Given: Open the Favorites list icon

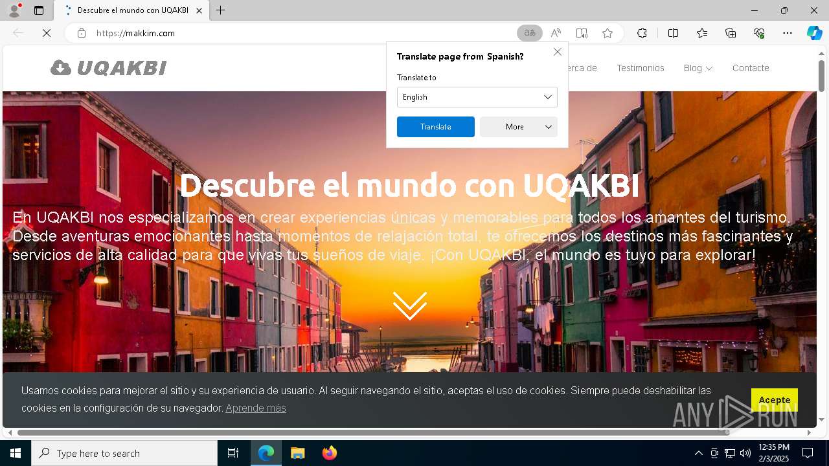Looking at the screenshot, I should (x=702, y=33).
